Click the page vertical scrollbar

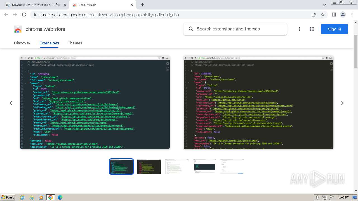(x=356, y=52)
